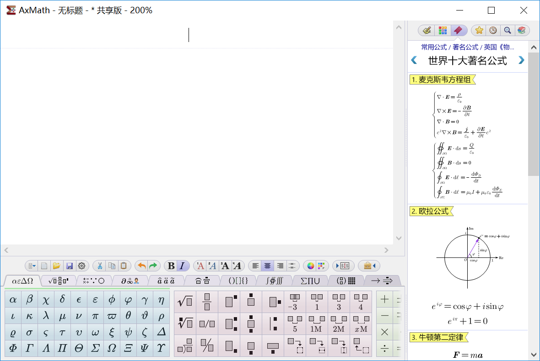Insert 2M spacing template
The width and height of the screenshot is (540, 361).
point(339,324)
